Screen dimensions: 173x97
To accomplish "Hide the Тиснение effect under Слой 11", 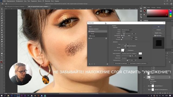I will (x=151, y=81).
